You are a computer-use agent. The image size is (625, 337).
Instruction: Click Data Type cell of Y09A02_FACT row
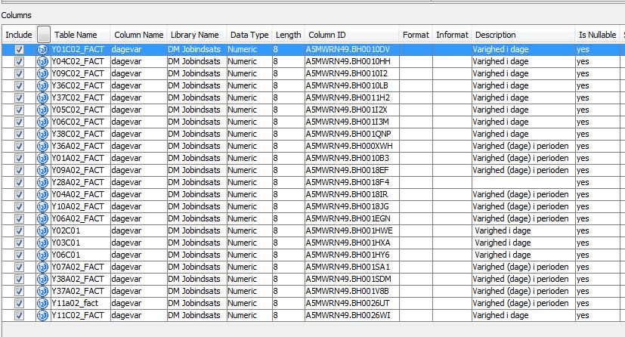(249, 171)
